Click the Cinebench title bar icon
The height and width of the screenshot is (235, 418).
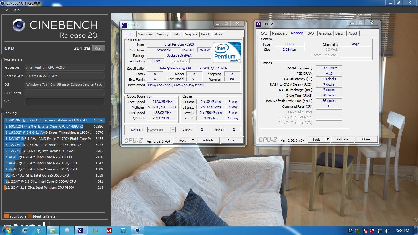3,3
